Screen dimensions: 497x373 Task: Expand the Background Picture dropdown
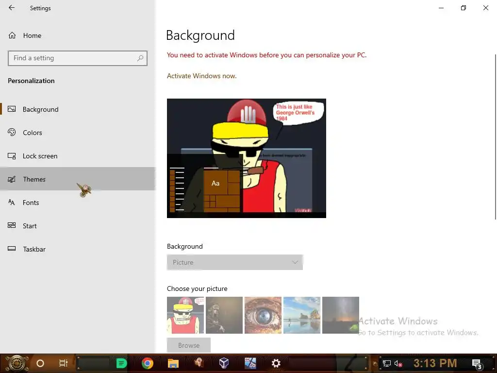(235, 262)
